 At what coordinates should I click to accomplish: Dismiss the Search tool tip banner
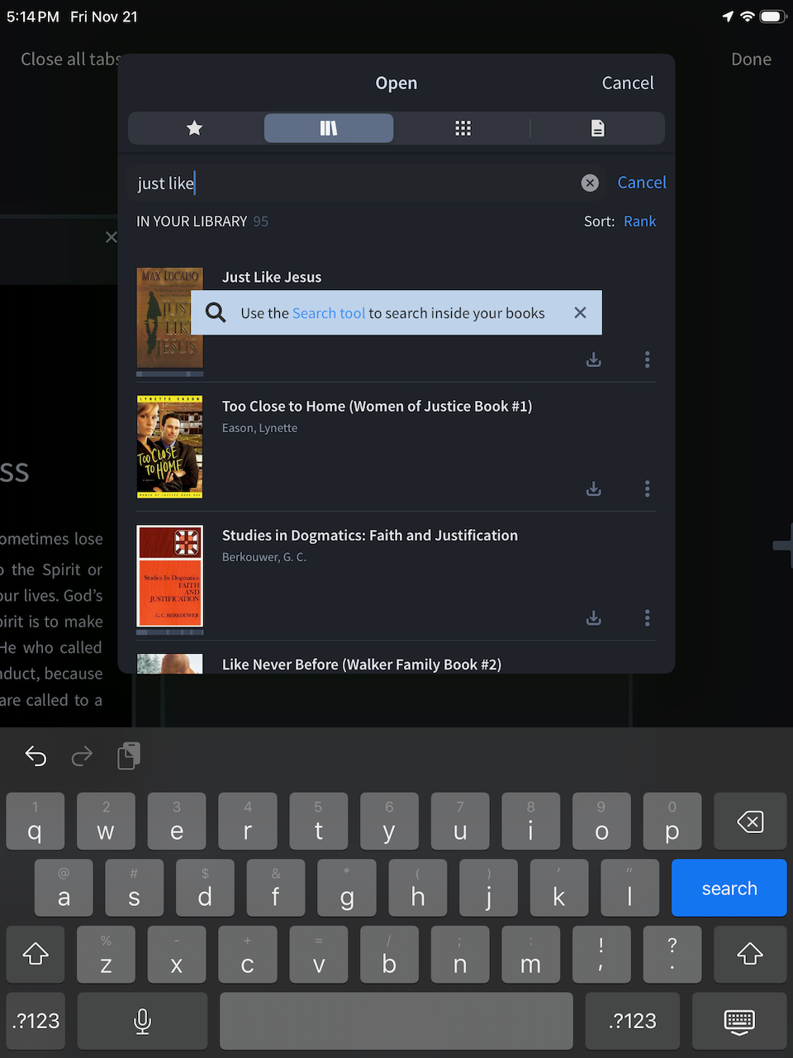tap(580, 312)
